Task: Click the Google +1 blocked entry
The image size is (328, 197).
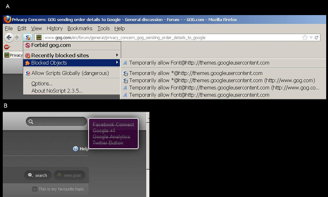Action: pyautogui.click(x=104, y=130)
